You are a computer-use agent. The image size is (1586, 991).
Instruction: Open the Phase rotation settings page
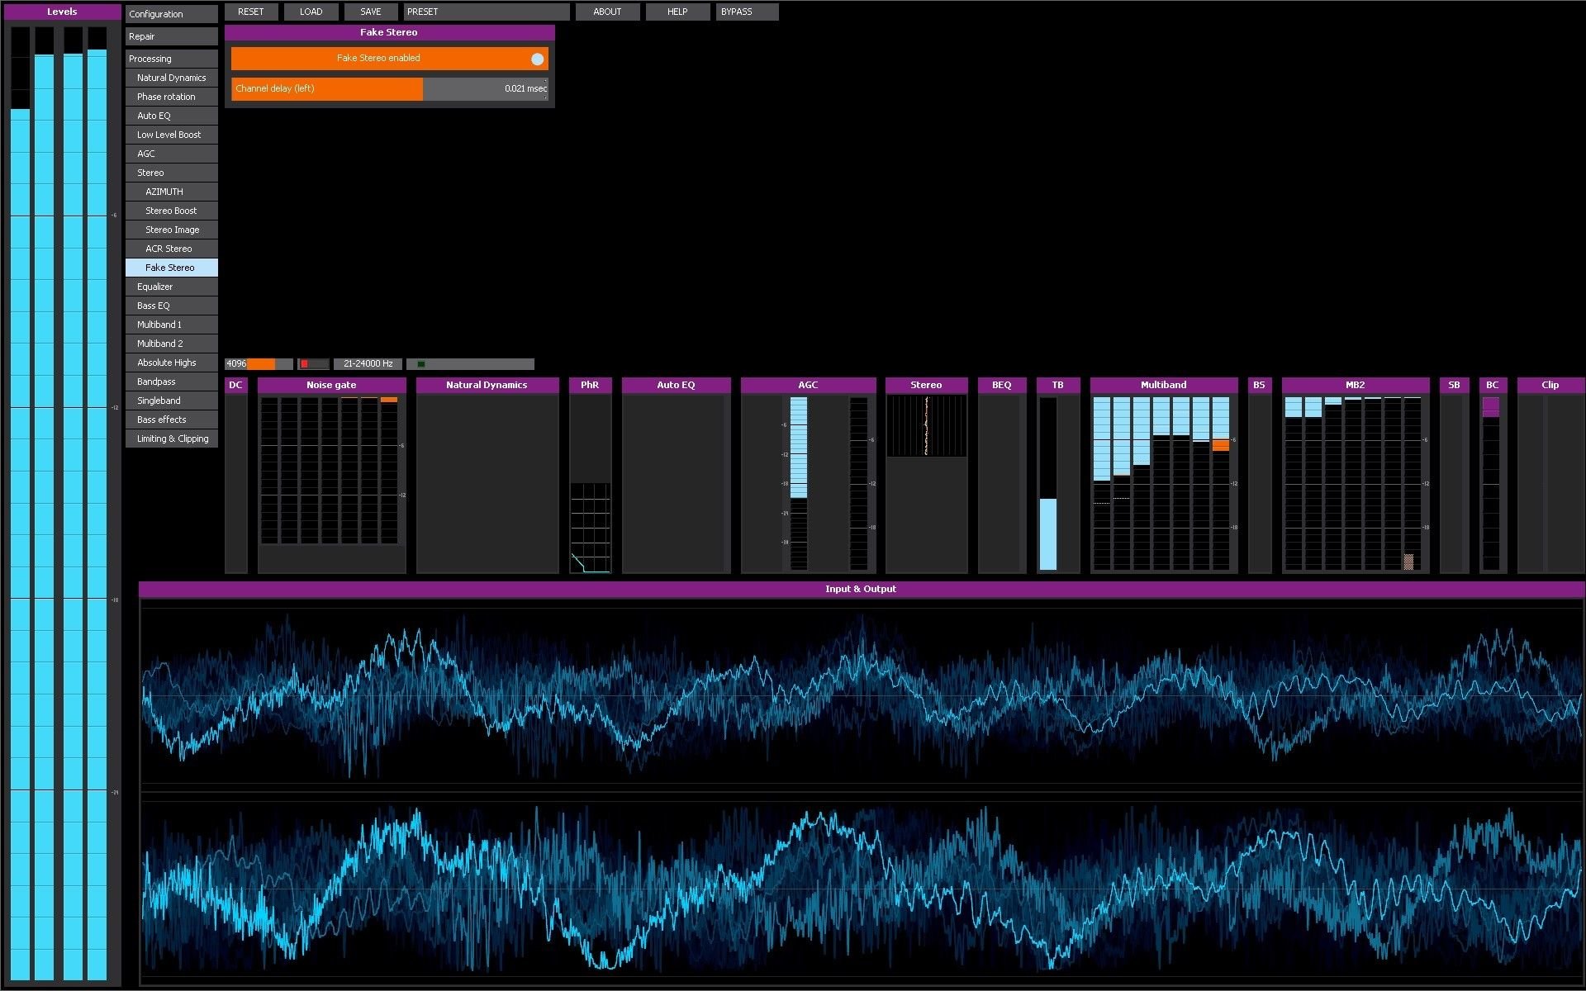coord(172,97)
